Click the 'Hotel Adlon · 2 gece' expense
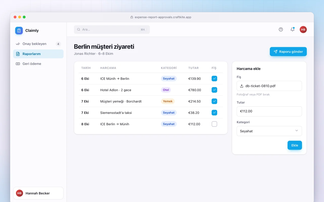 pos(116,90)
